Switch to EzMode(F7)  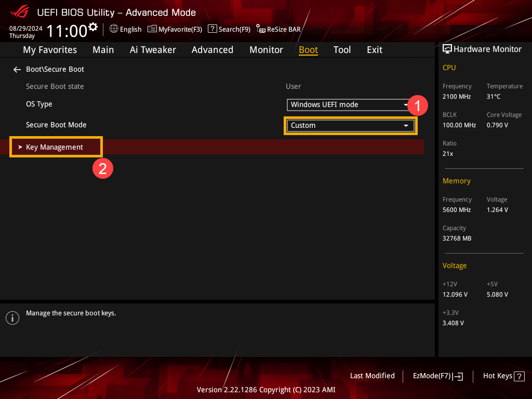(x=437, y=376)
